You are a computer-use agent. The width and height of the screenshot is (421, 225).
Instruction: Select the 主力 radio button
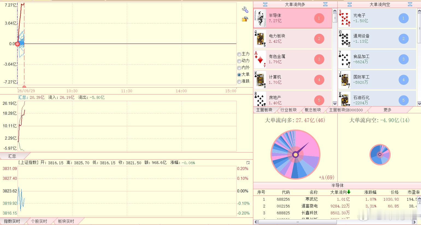click(239, 54)
